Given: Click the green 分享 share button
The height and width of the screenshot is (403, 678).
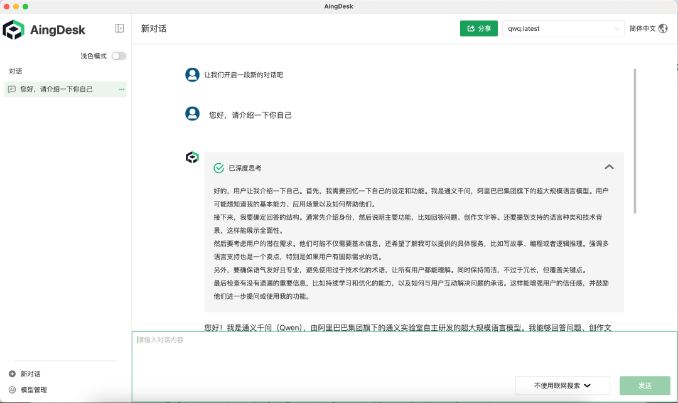Looking at the screenshot, I should pos(478,28).
